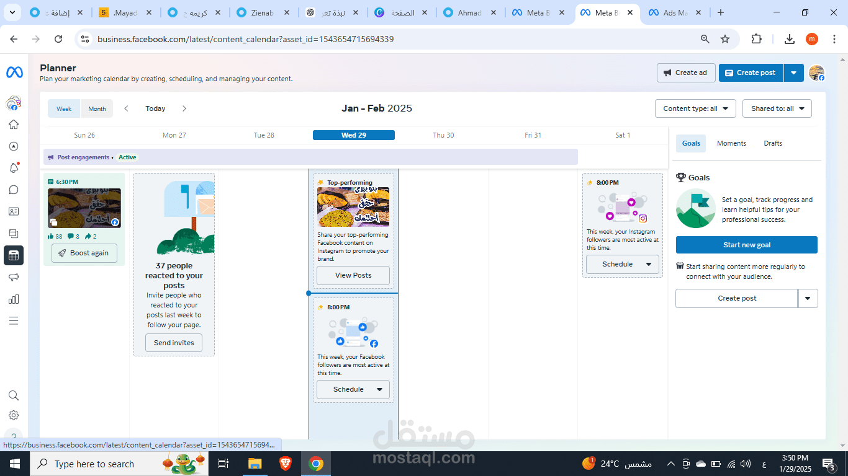Open Settings gear icon in left sidebar

[x=14, y=415]
